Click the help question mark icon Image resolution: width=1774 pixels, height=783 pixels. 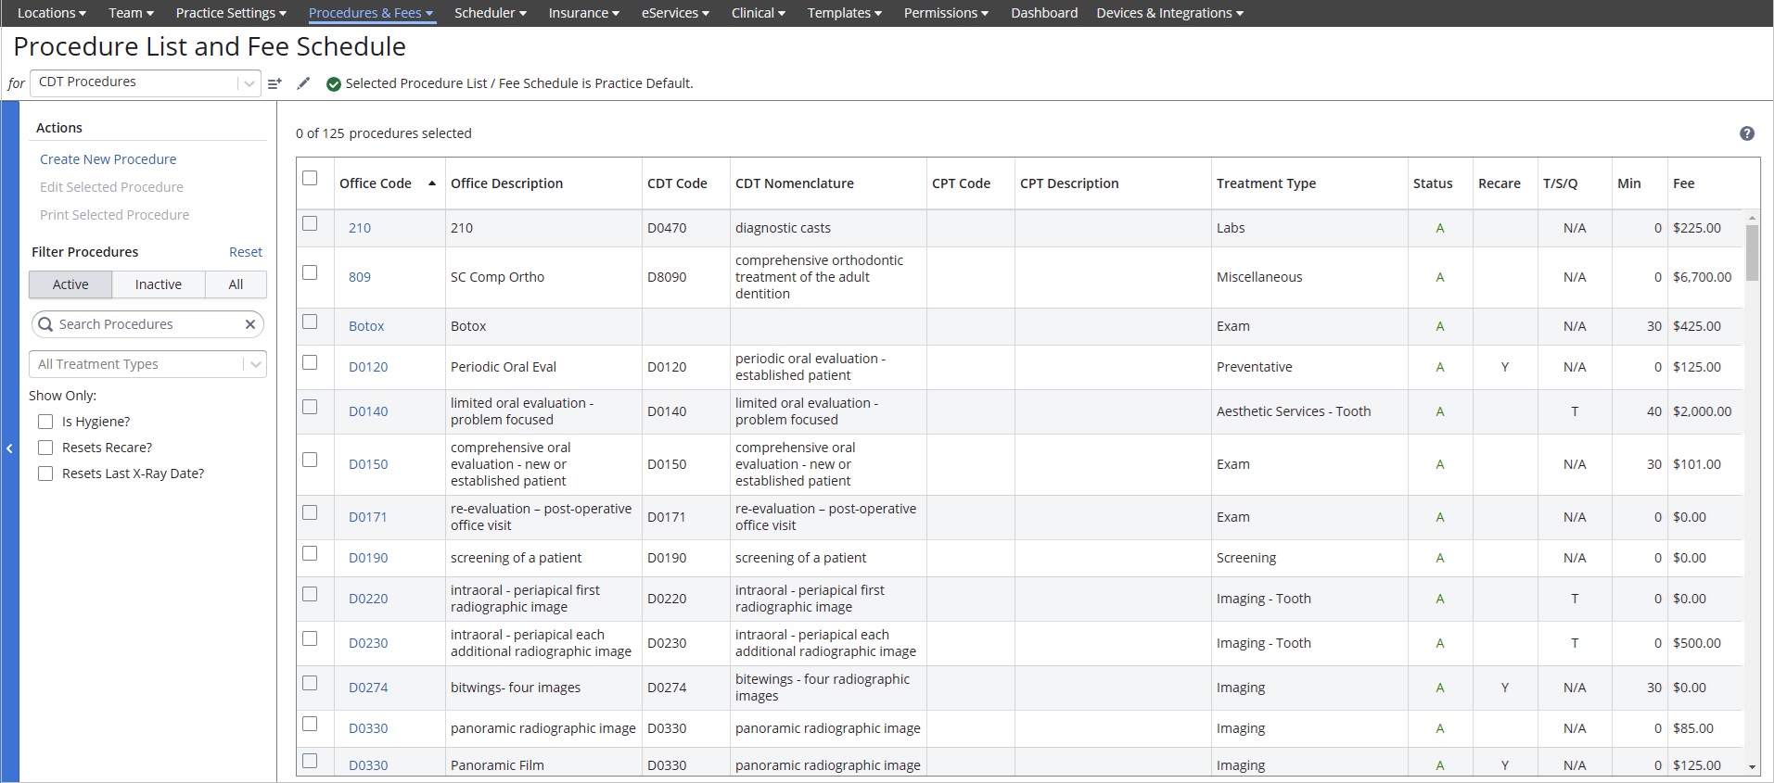1746,133
